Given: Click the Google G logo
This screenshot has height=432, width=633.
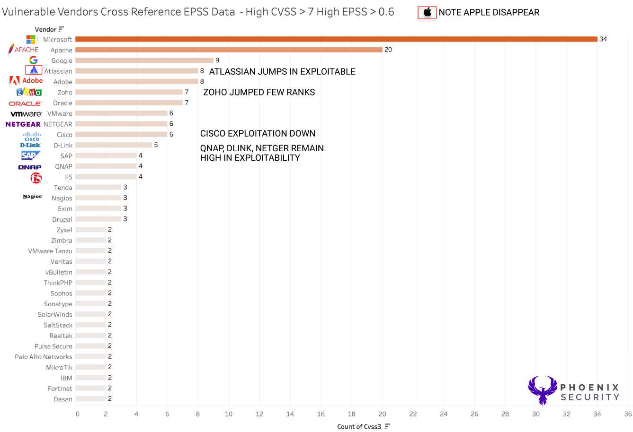Looking at the screenshot, I should [33, 60].
